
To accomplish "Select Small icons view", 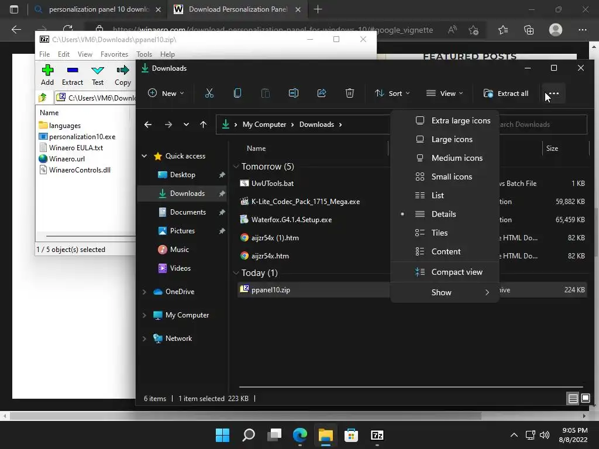I will tap(445, 177).
